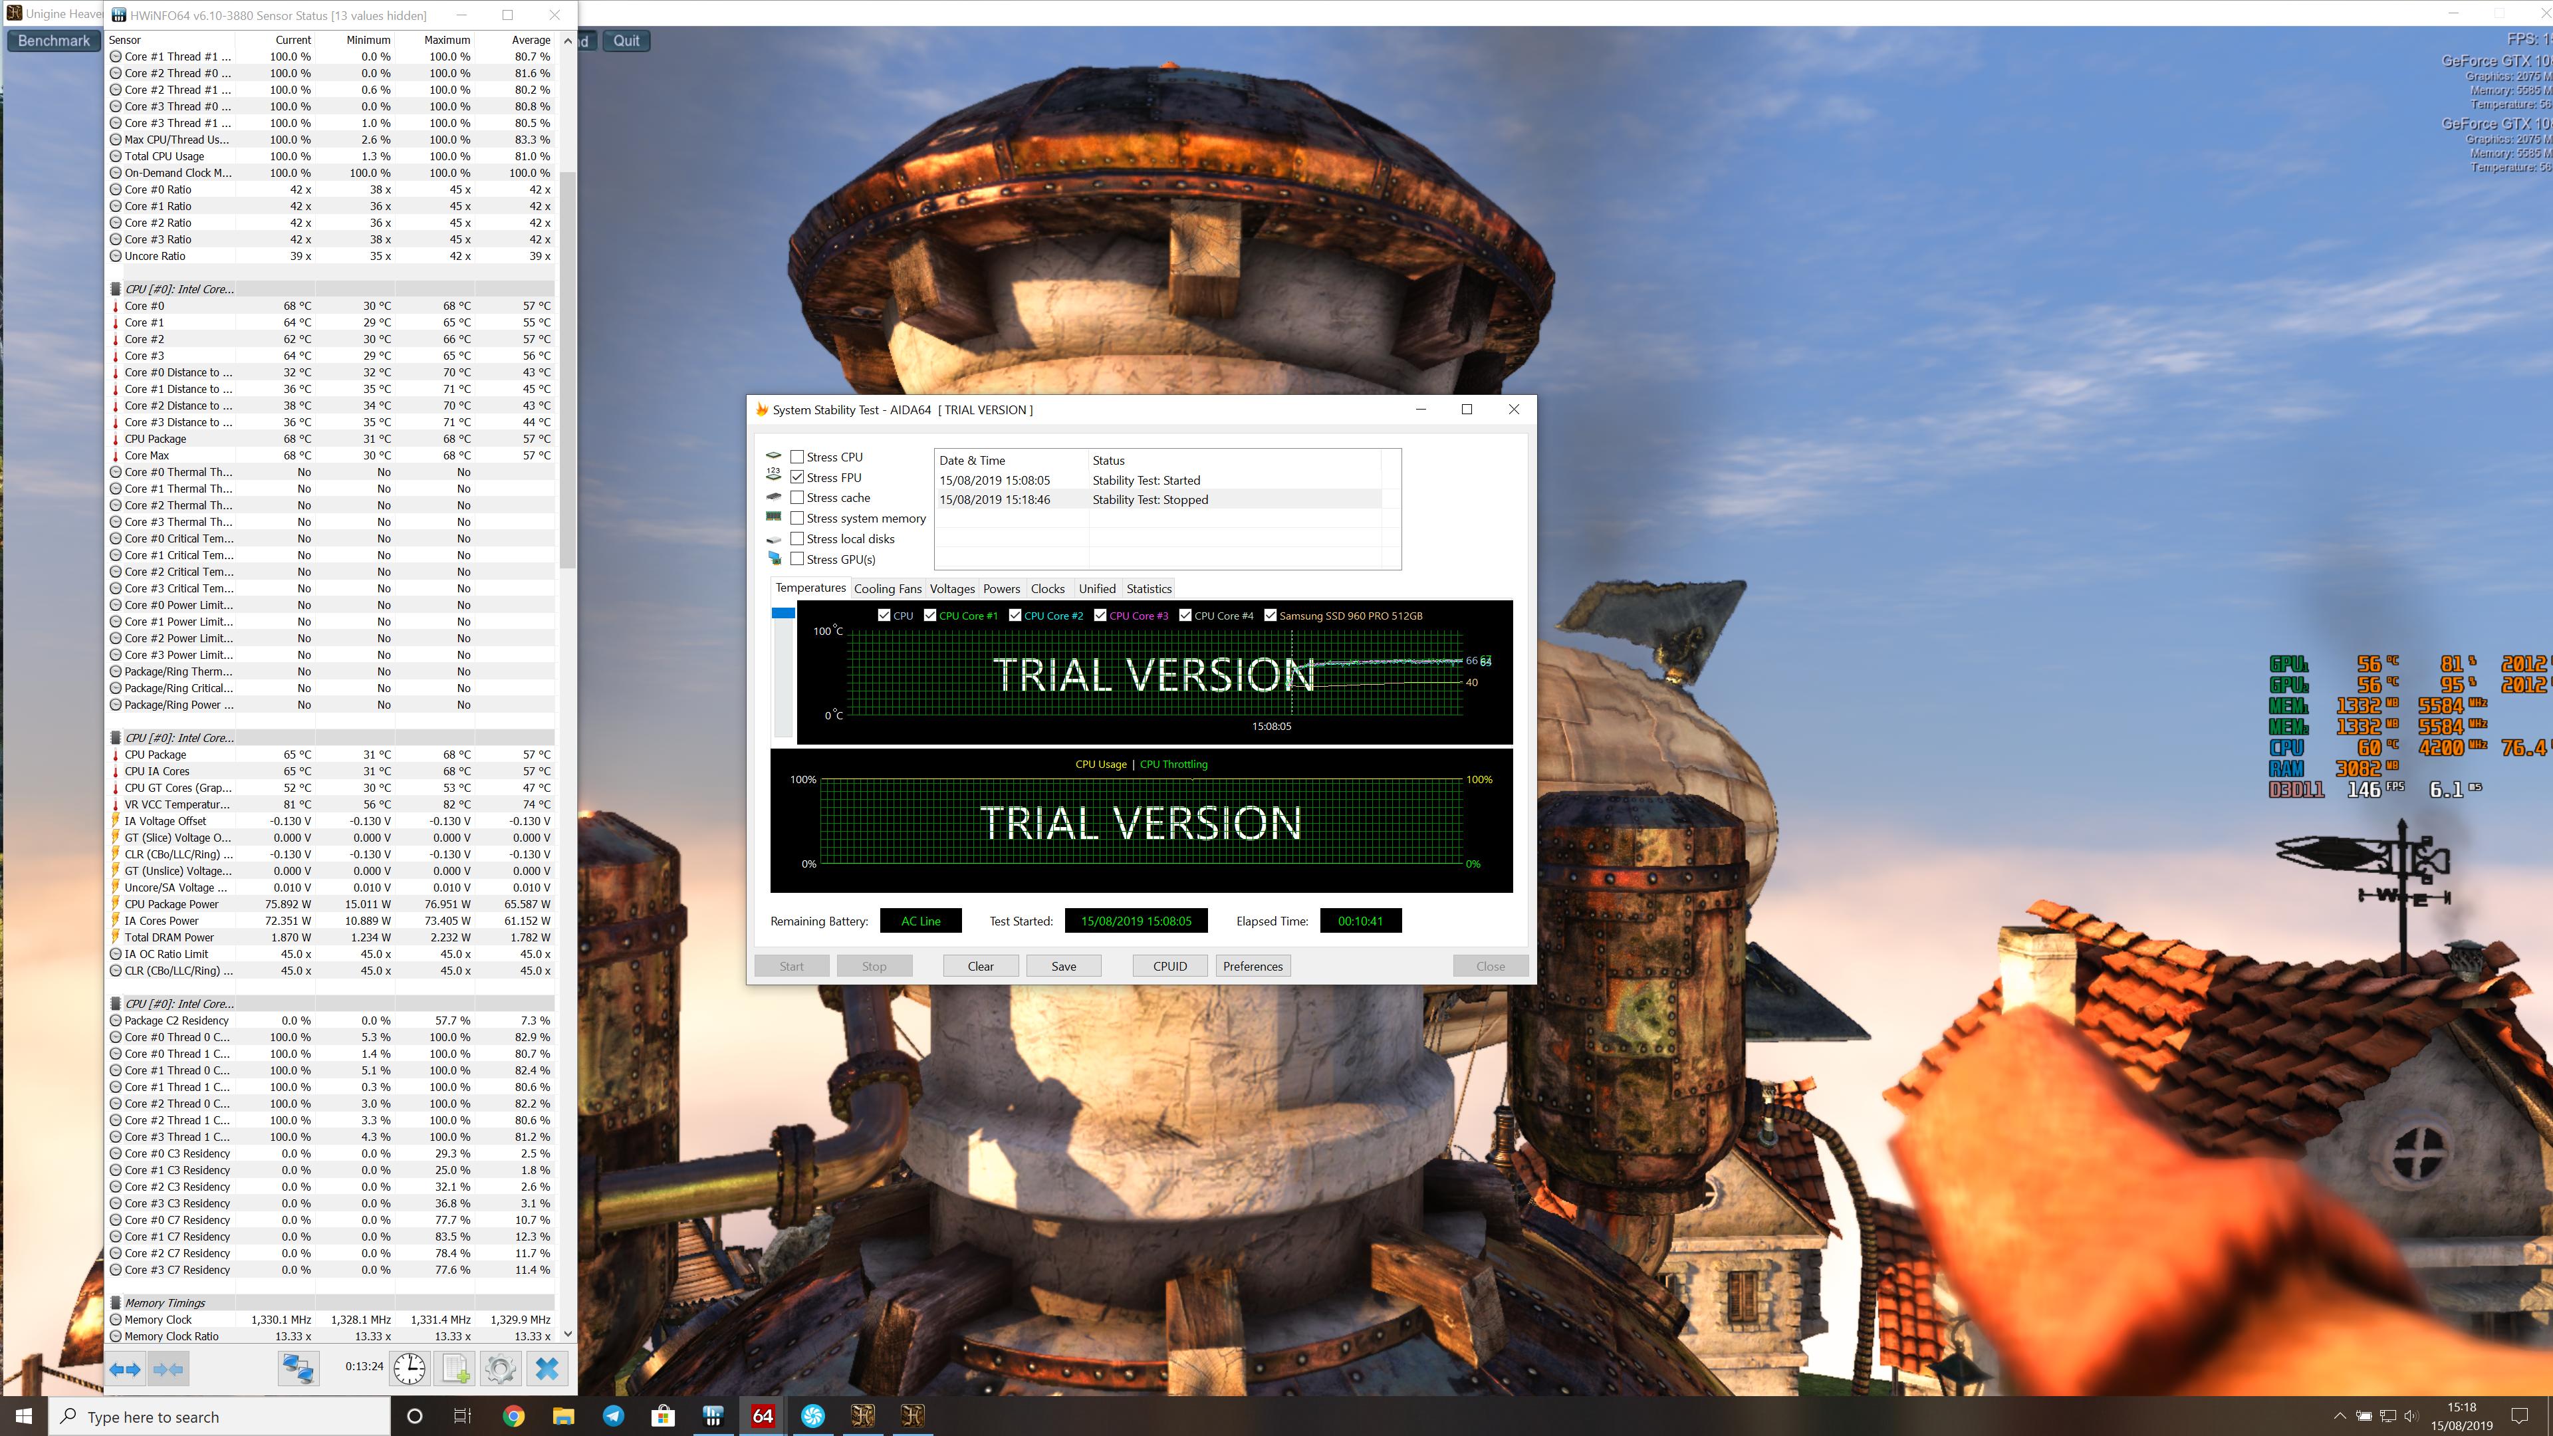Click the blue graph slider thumb in AIDA64
This screenshot has height=1436, width=2553.
click(x=783, y=612)
